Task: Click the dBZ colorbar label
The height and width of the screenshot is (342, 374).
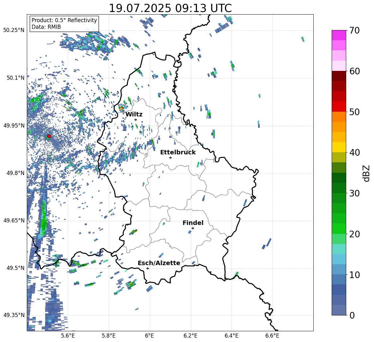Action: (367, 173)
